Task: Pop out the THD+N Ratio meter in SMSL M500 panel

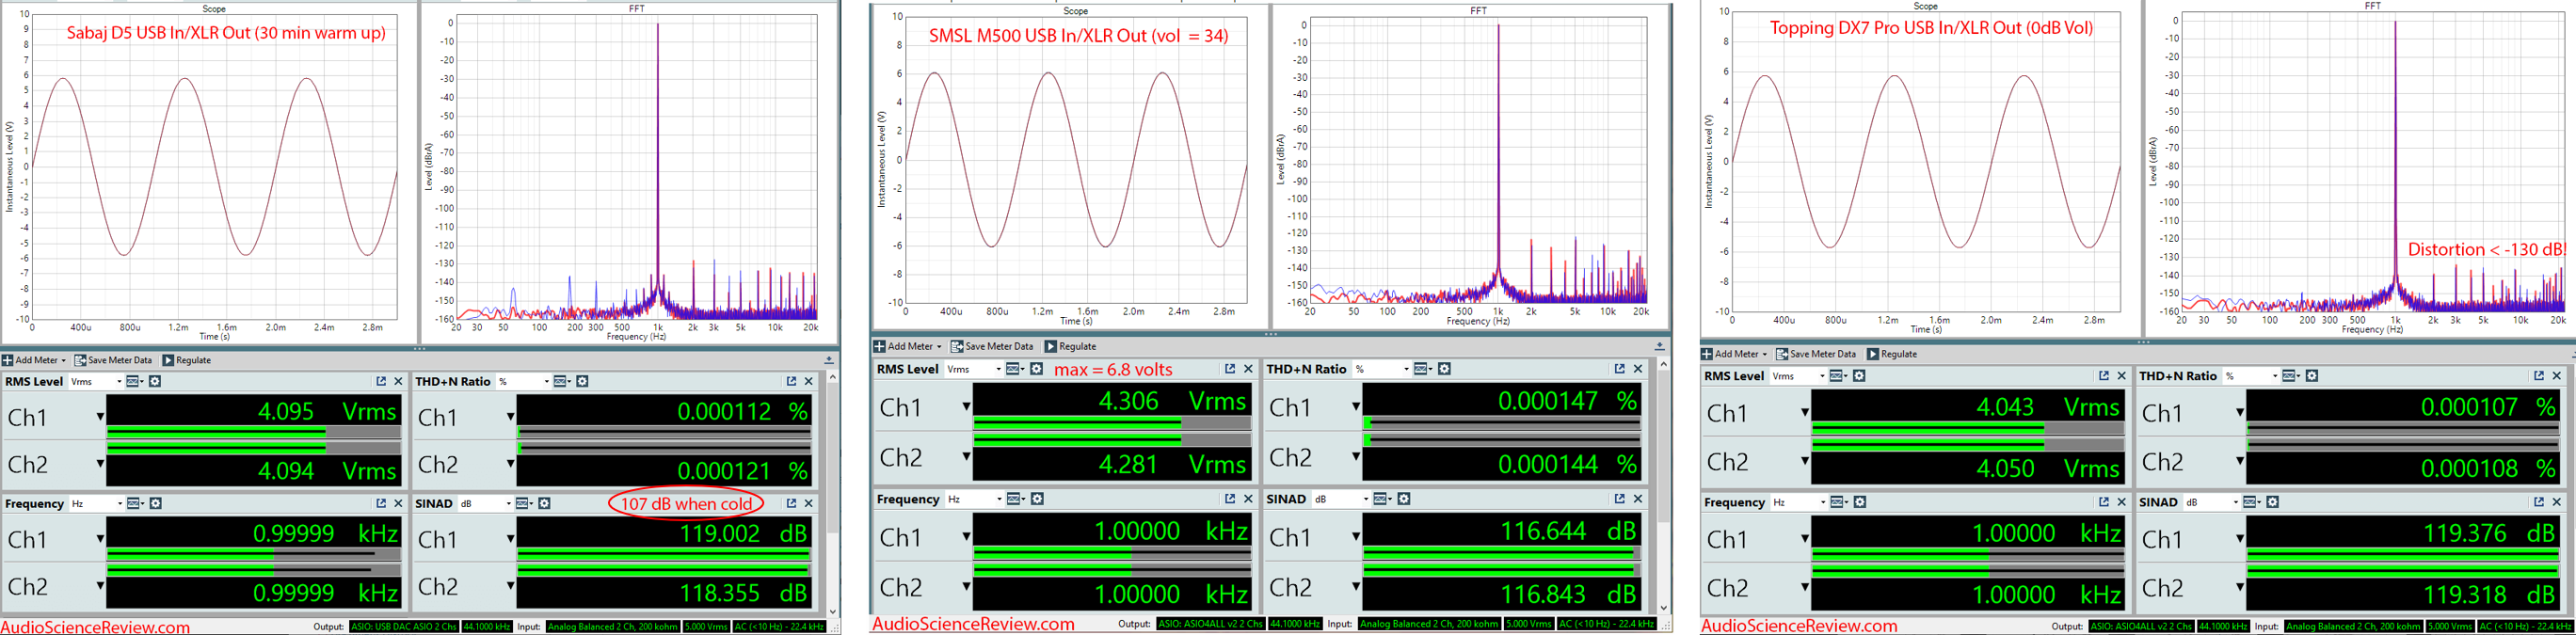Action: 1619,369
